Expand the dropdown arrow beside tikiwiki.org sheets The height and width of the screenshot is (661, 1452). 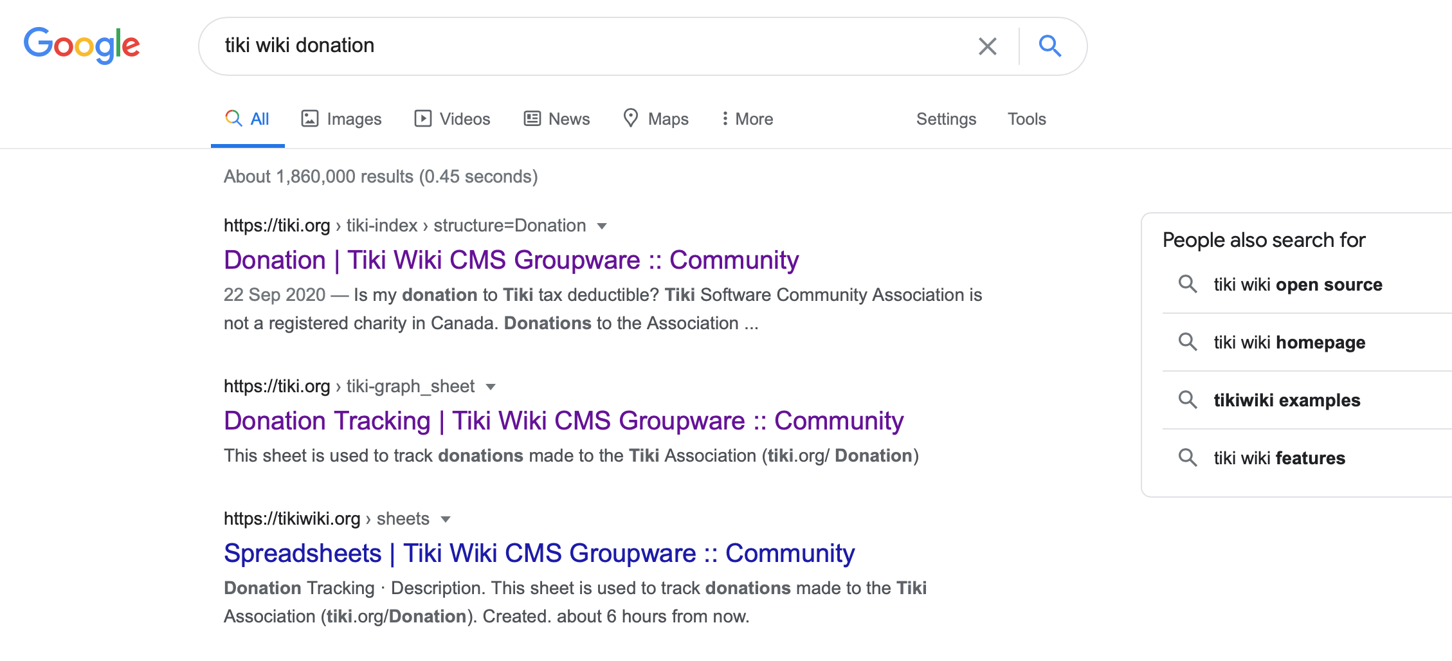pos(446,520)
